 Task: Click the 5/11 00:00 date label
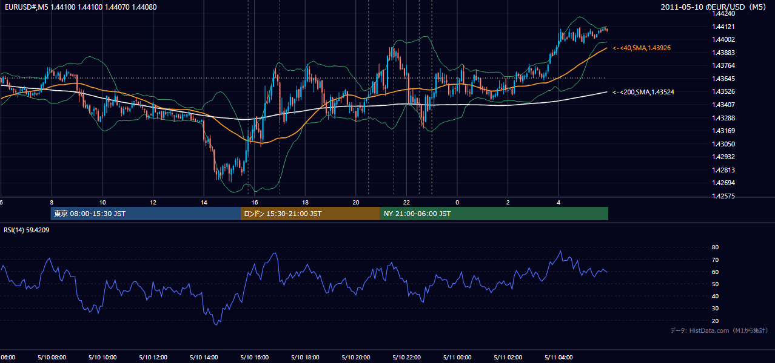coord(457,357)
